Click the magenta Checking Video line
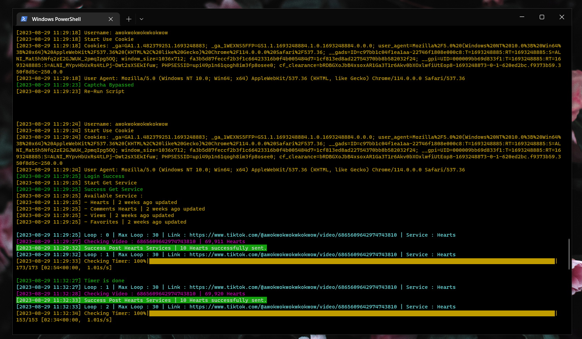Image resolution: width=582 pixels, height=339 pixels. [131, 241]
